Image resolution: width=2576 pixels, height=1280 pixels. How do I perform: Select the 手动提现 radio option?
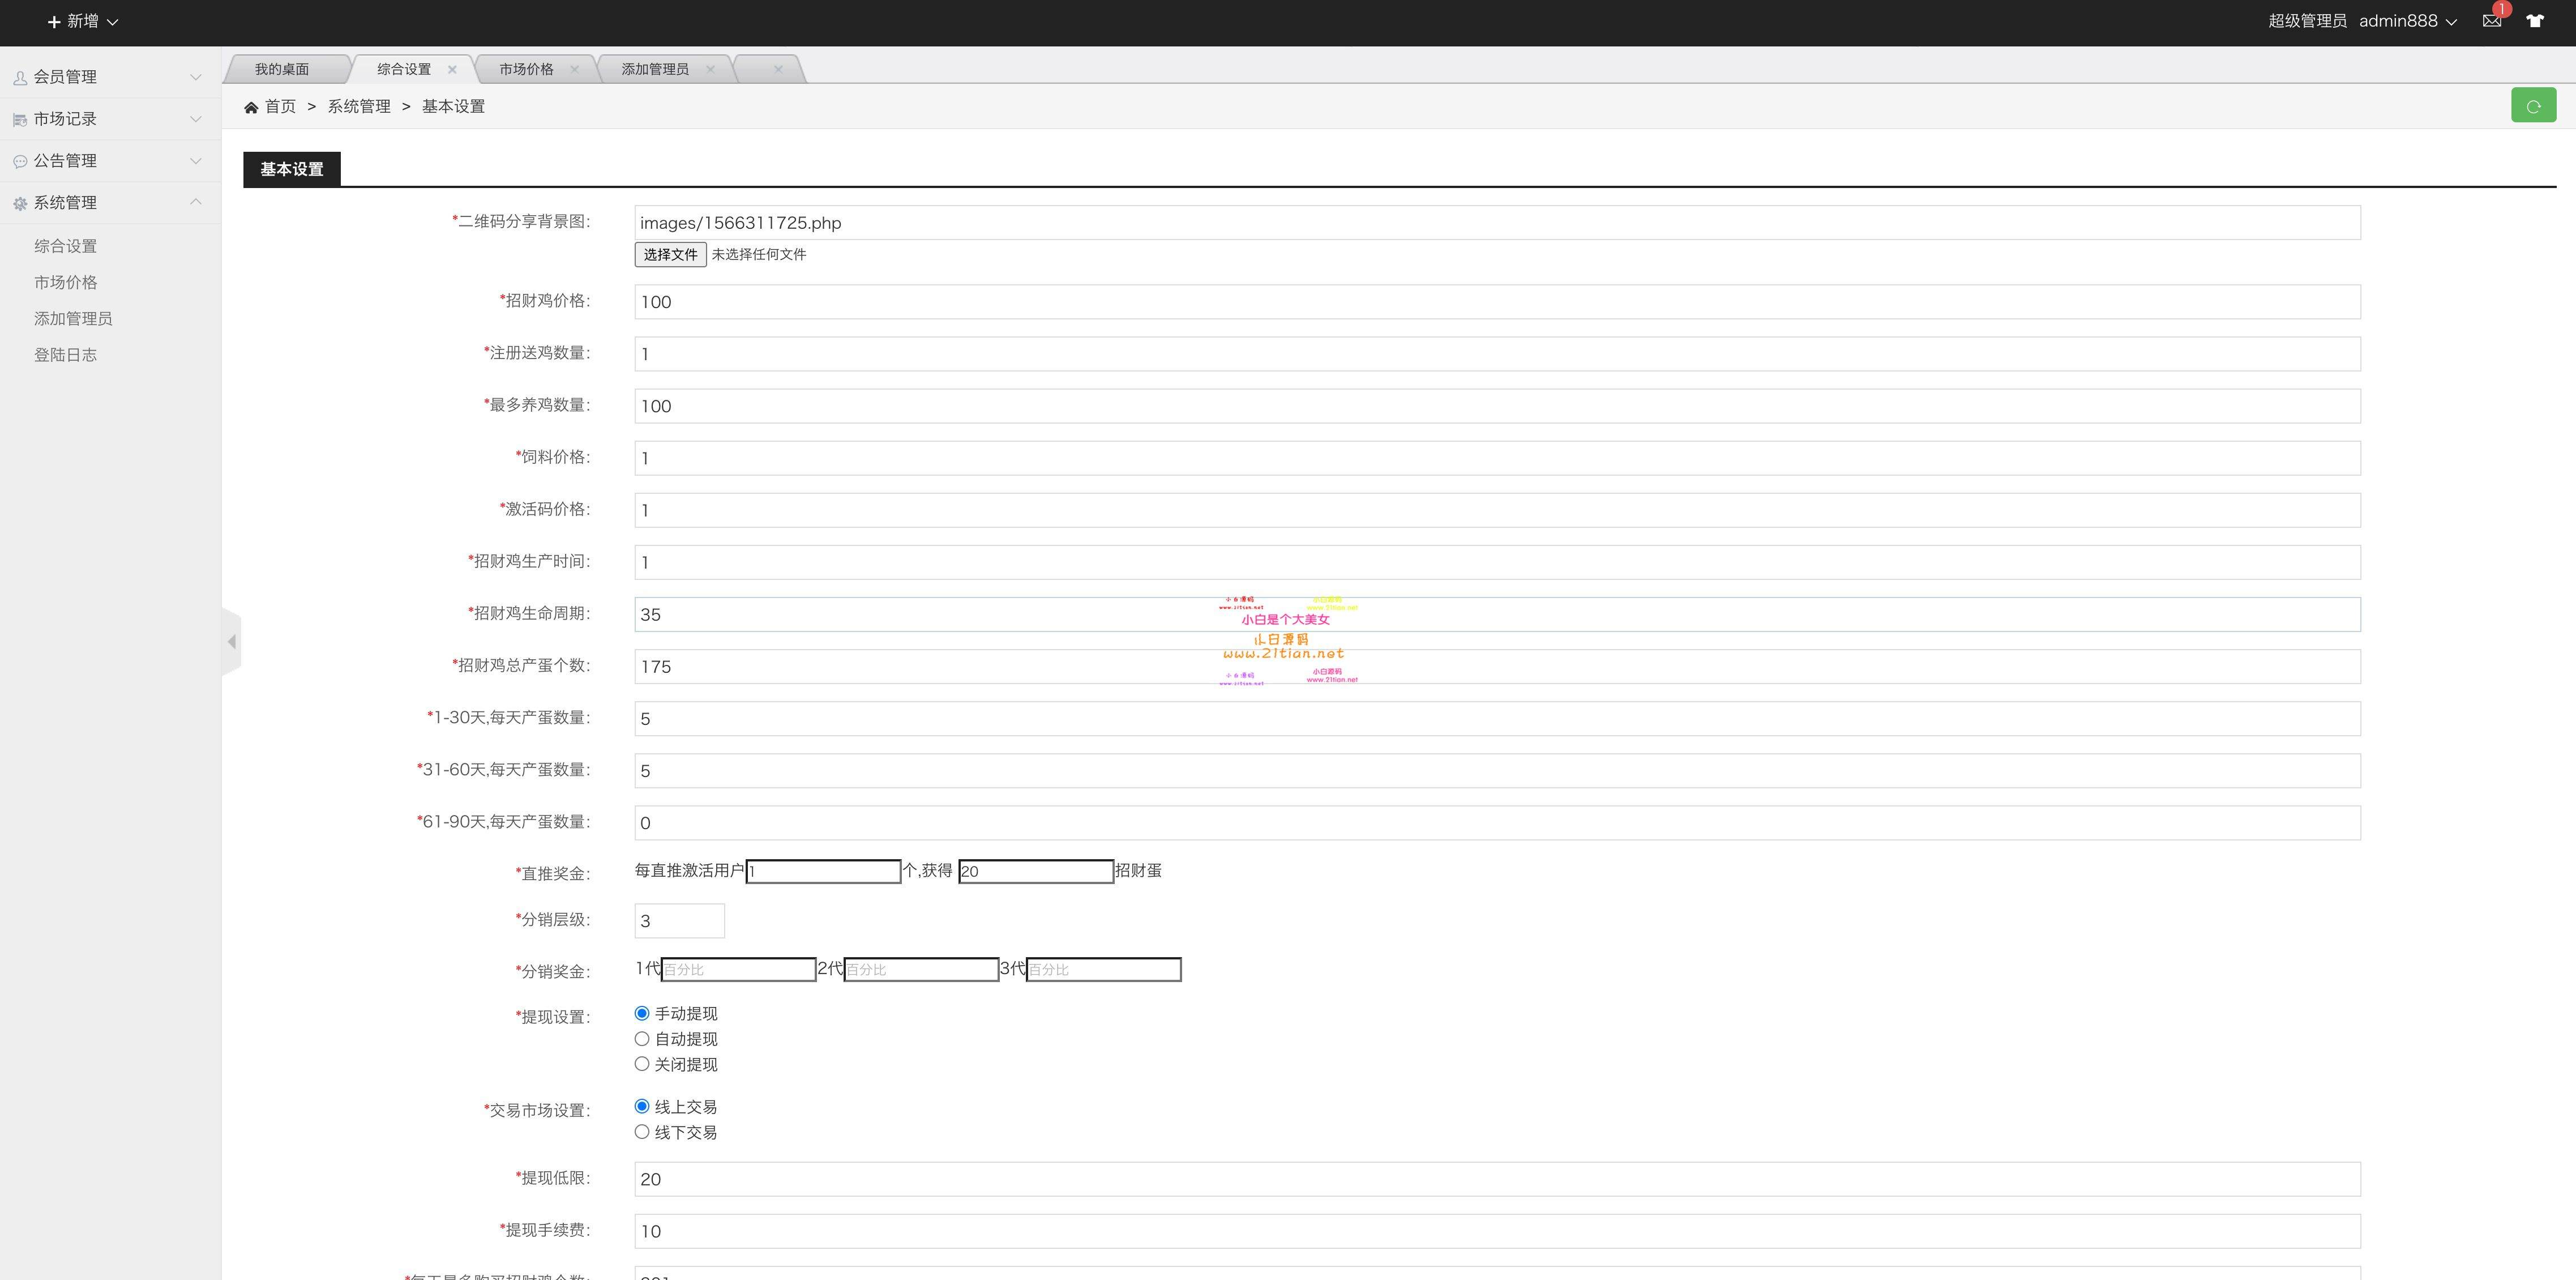(x=642, y=1013)
